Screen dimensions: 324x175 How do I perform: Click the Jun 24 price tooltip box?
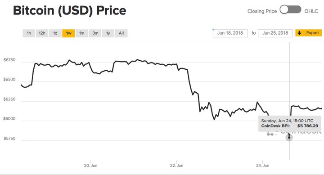pos(290,124)
